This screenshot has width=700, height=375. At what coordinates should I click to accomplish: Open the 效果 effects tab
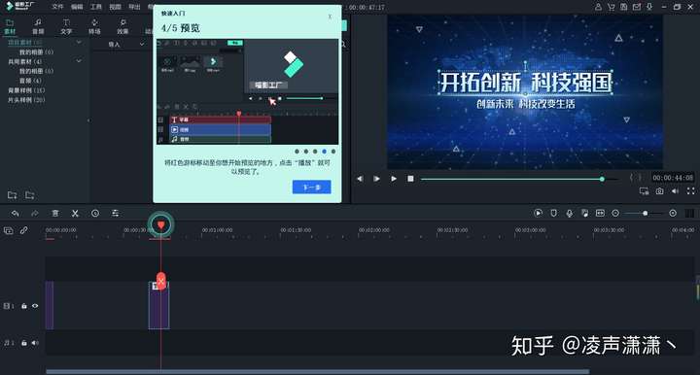click(122, 27)
